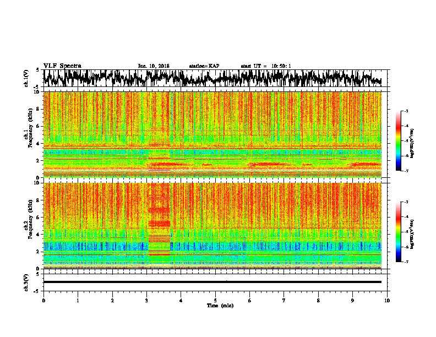This screenshot has height=337, width=436.
Task: Click time axis tick label "6"
Action: pos(250,301)
